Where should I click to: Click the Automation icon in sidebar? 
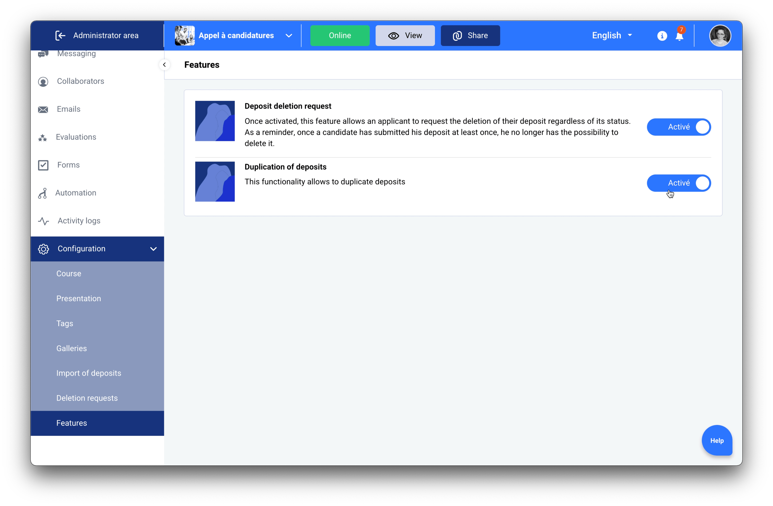[42, 193]
